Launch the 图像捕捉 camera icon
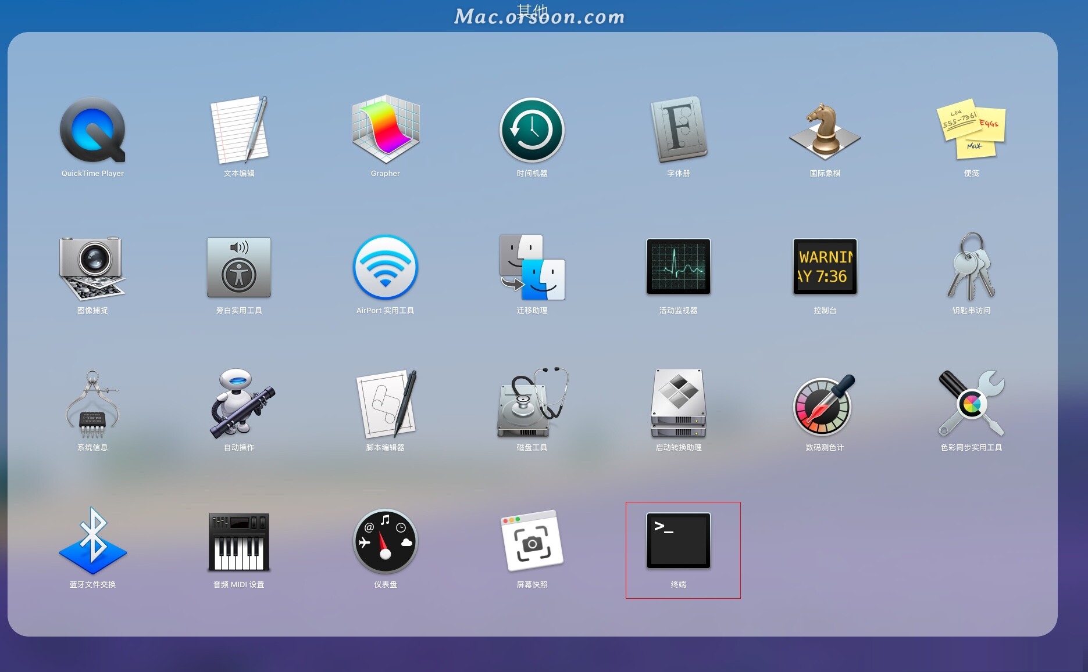1088x672 pixels. click(92, 268)
